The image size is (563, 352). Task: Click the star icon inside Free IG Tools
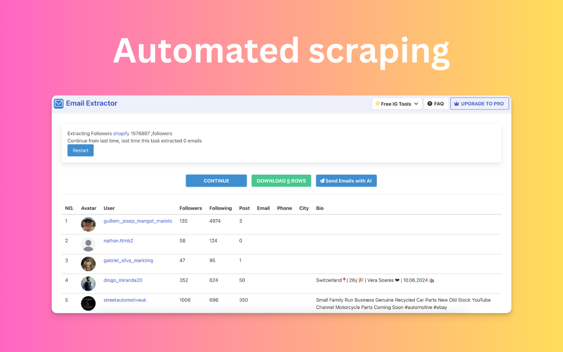click(378, 103)
